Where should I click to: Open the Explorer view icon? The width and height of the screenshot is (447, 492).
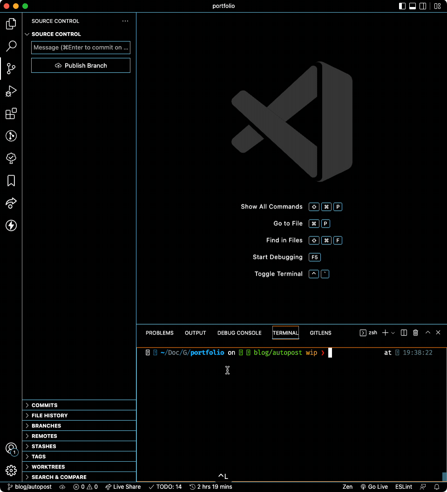[x=11, y=23]
